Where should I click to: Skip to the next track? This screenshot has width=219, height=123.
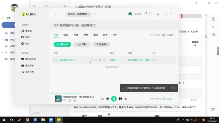tap(120, 99)
